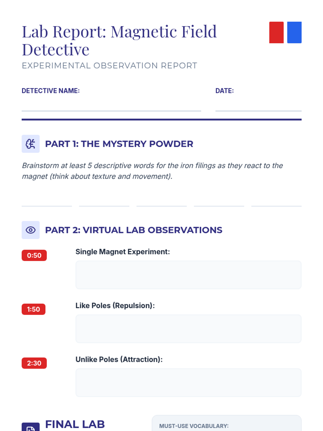Click the brain icon beside Part 1
The width and height of the screenshot is (323, 431).
coord(30,144)
